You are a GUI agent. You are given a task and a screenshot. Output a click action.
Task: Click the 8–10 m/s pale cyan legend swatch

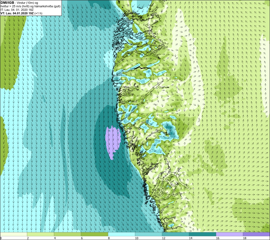click(x=122, y=234)
